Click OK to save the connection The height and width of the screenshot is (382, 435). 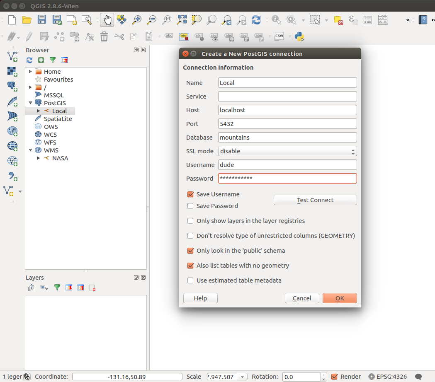click(x=340, y=298)
